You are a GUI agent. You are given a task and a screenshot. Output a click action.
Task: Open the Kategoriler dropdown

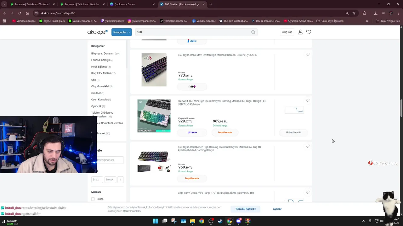(x=122, y=32)
